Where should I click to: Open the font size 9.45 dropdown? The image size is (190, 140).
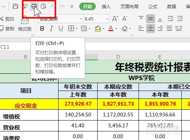click(107, 19)
